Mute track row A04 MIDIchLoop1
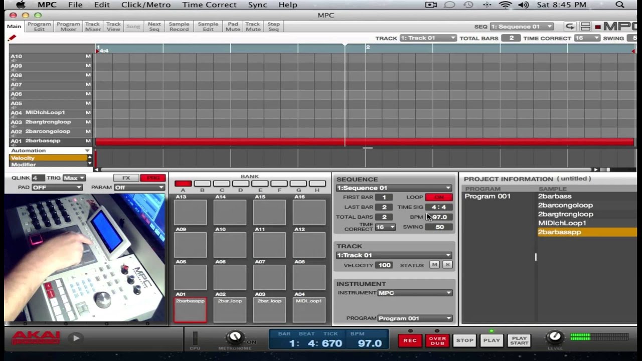The height and width of the screenshot is (361, 642). [x=88, y=113]
